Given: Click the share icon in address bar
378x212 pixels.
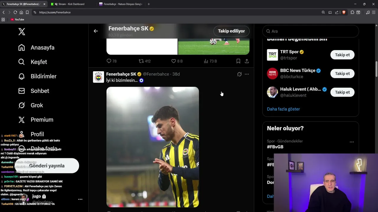Looking at the screenshot, I should pyautogui.click(x=337, y=12).
